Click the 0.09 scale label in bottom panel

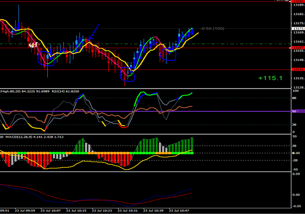point(296,174)
